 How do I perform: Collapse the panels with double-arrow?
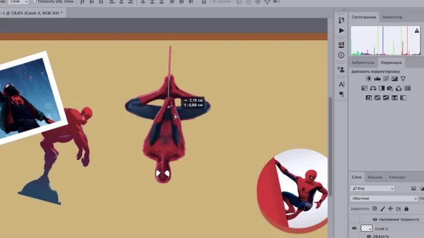click(x=344, y=10)
